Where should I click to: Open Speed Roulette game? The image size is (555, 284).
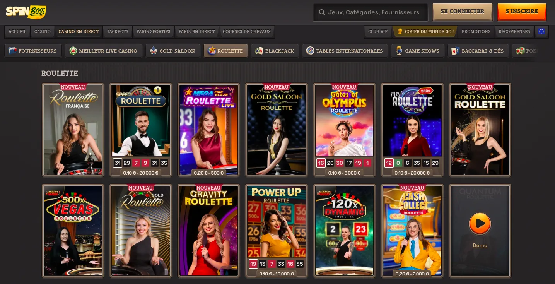point(141,130)
